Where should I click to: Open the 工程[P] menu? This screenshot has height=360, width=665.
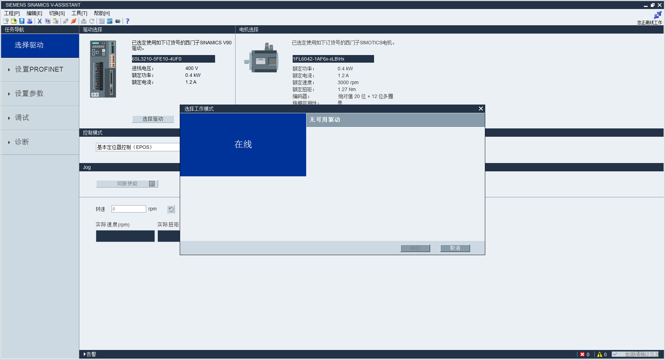12,13
